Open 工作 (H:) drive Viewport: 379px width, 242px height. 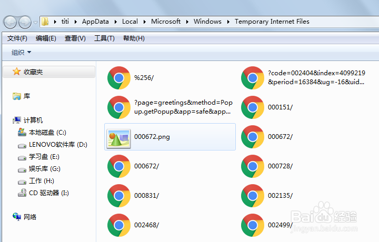[42, 180]
